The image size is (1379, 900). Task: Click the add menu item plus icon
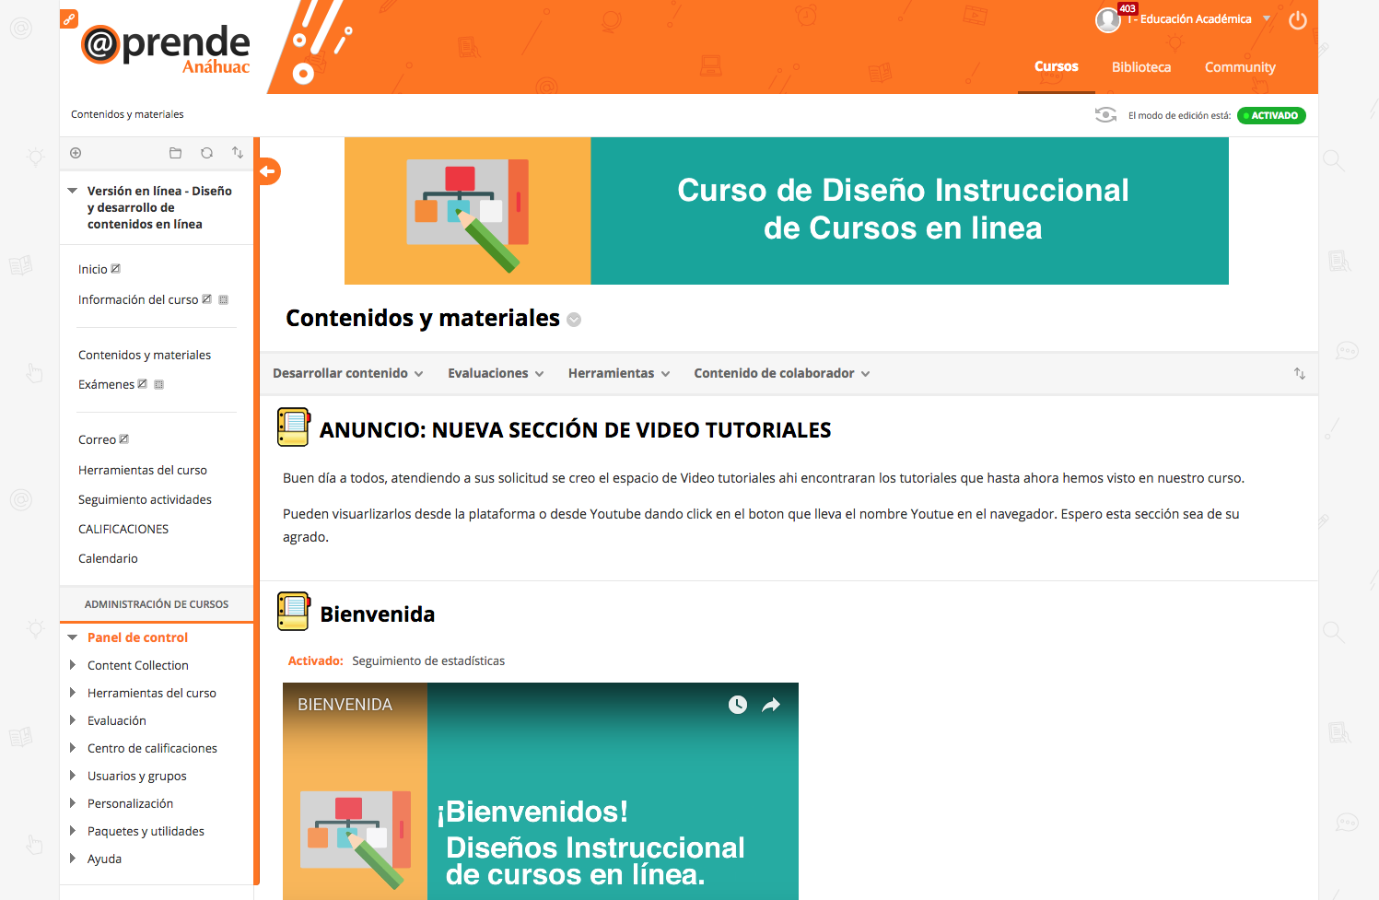coord(76,153)
